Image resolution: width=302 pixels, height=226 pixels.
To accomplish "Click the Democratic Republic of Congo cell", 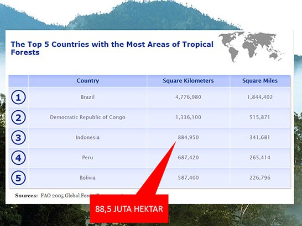I will pos(87,117).
